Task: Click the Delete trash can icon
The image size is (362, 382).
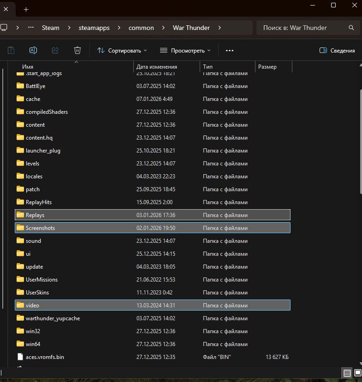Action: (x=77, y=50)
